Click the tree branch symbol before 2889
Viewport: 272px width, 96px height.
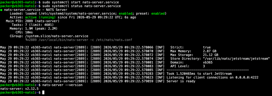coord(27,40)
